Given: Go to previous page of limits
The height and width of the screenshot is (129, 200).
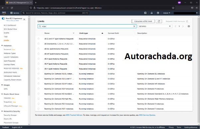Looking at the screenshot, I should [x=175, y=26].
